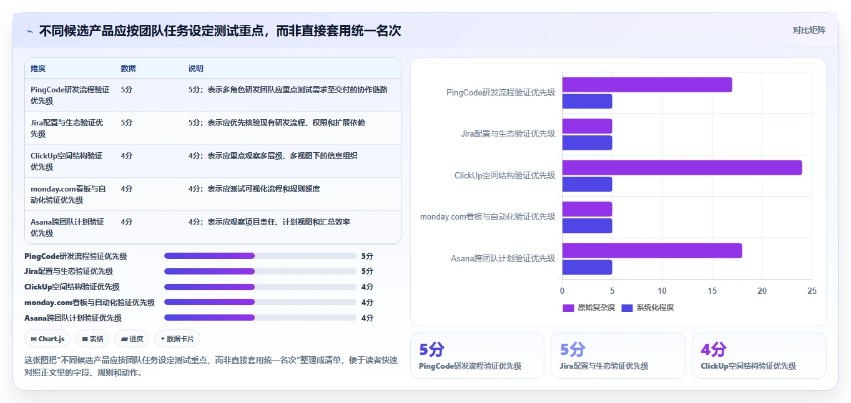Click the blue Jira chart bar
851x403 pixels.
[587, 143]
